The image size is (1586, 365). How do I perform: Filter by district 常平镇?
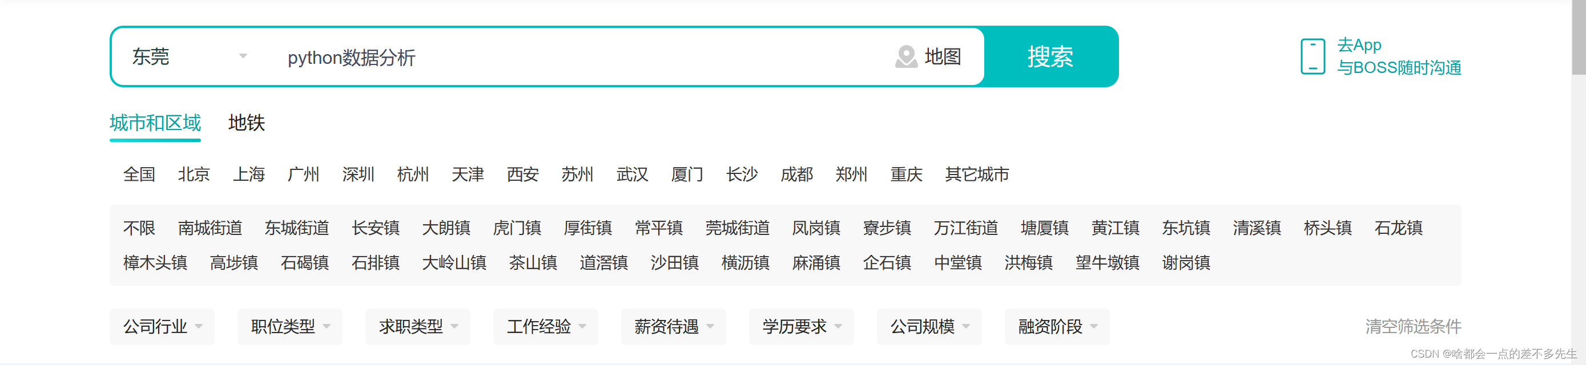coord(659,228)
